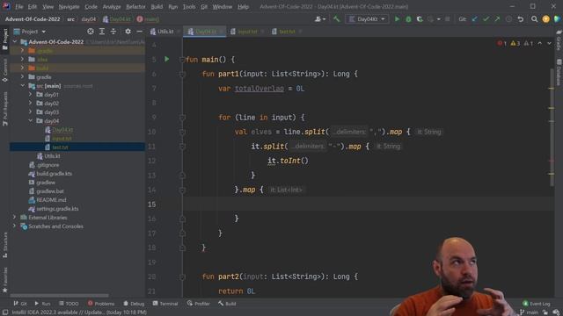Go to previous highlighted error arrow
563x316 pixels.
click(x=539, y=43)
